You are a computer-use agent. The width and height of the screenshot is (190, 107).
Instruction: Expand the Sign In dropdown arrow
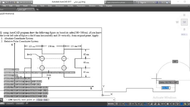point(153,2)
